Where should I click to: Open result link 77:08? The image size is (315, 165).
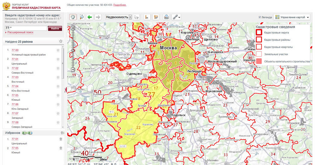(x=15, y=122)
